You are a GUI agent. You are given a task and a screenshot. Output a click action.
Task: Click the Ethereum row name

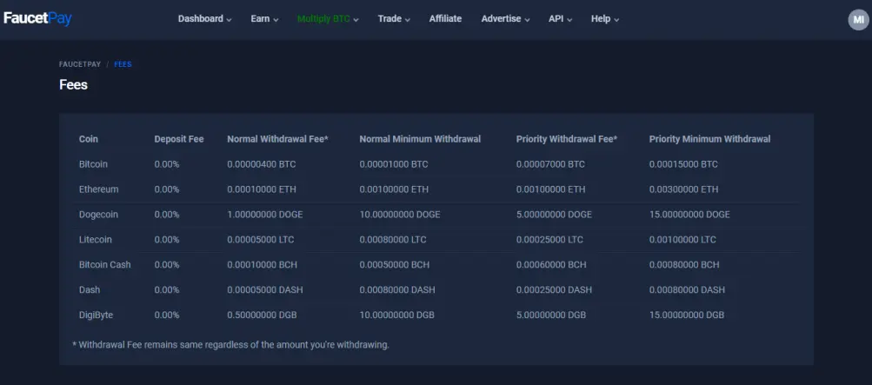[x=99, y=189]
